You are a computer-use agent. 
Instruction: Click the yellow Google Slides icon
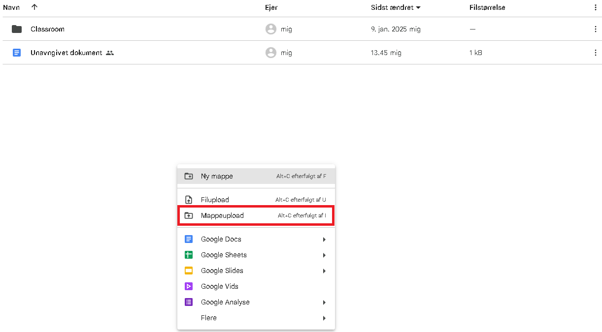click(188, 271)
